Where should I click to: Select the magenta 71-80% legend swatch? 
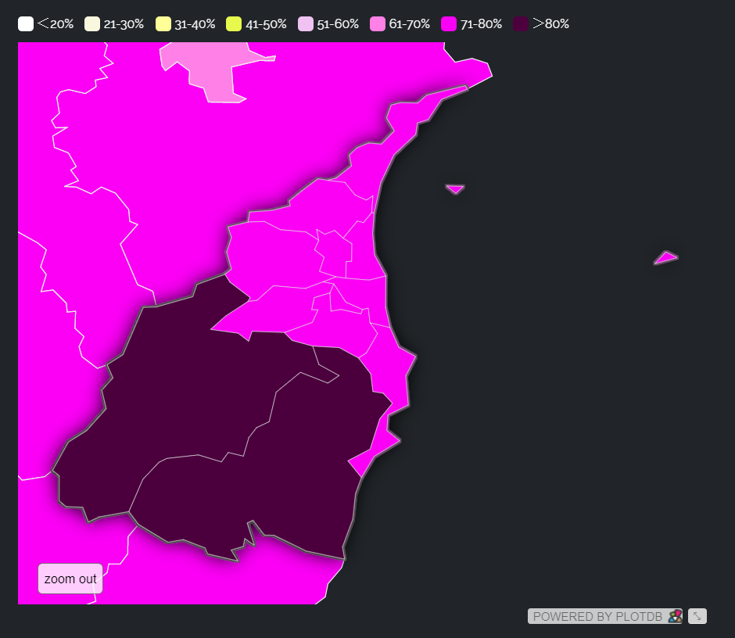[449, 24]
